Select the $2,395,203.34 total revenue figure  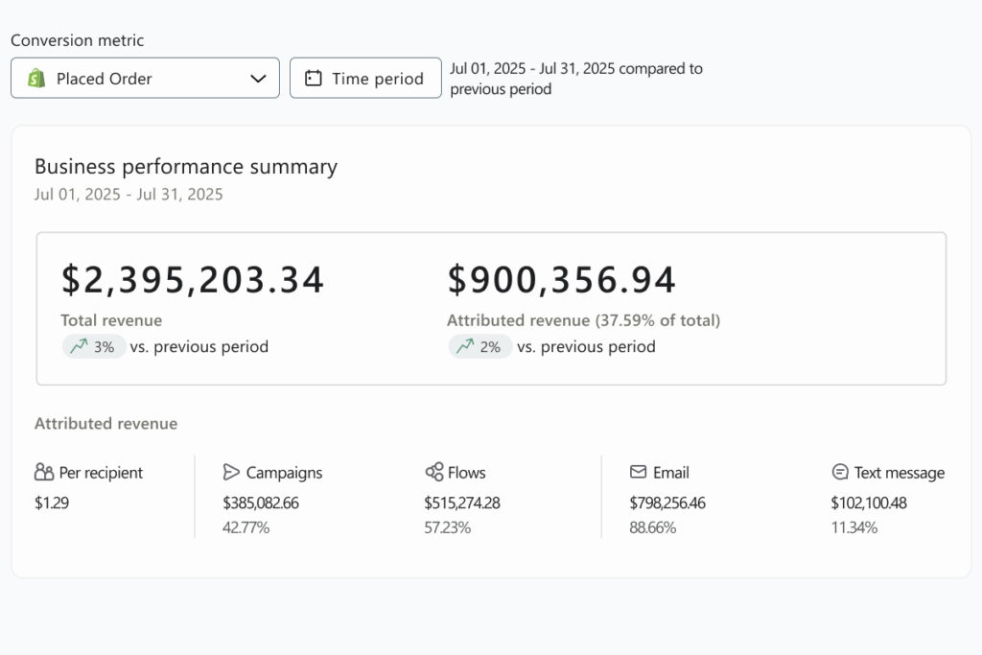click(x=193, y=279)
